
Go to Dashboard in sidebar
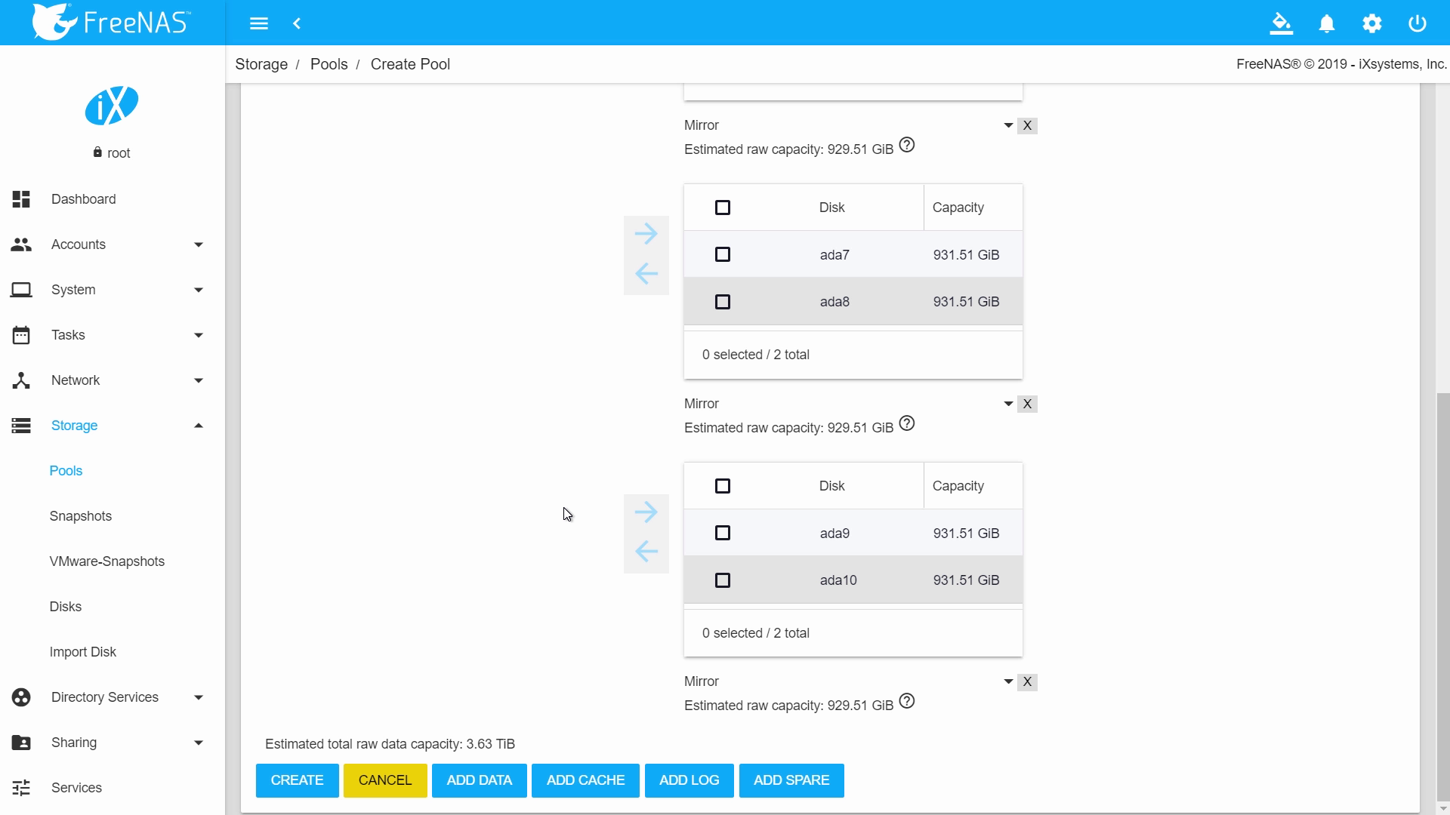coord(84,199)
